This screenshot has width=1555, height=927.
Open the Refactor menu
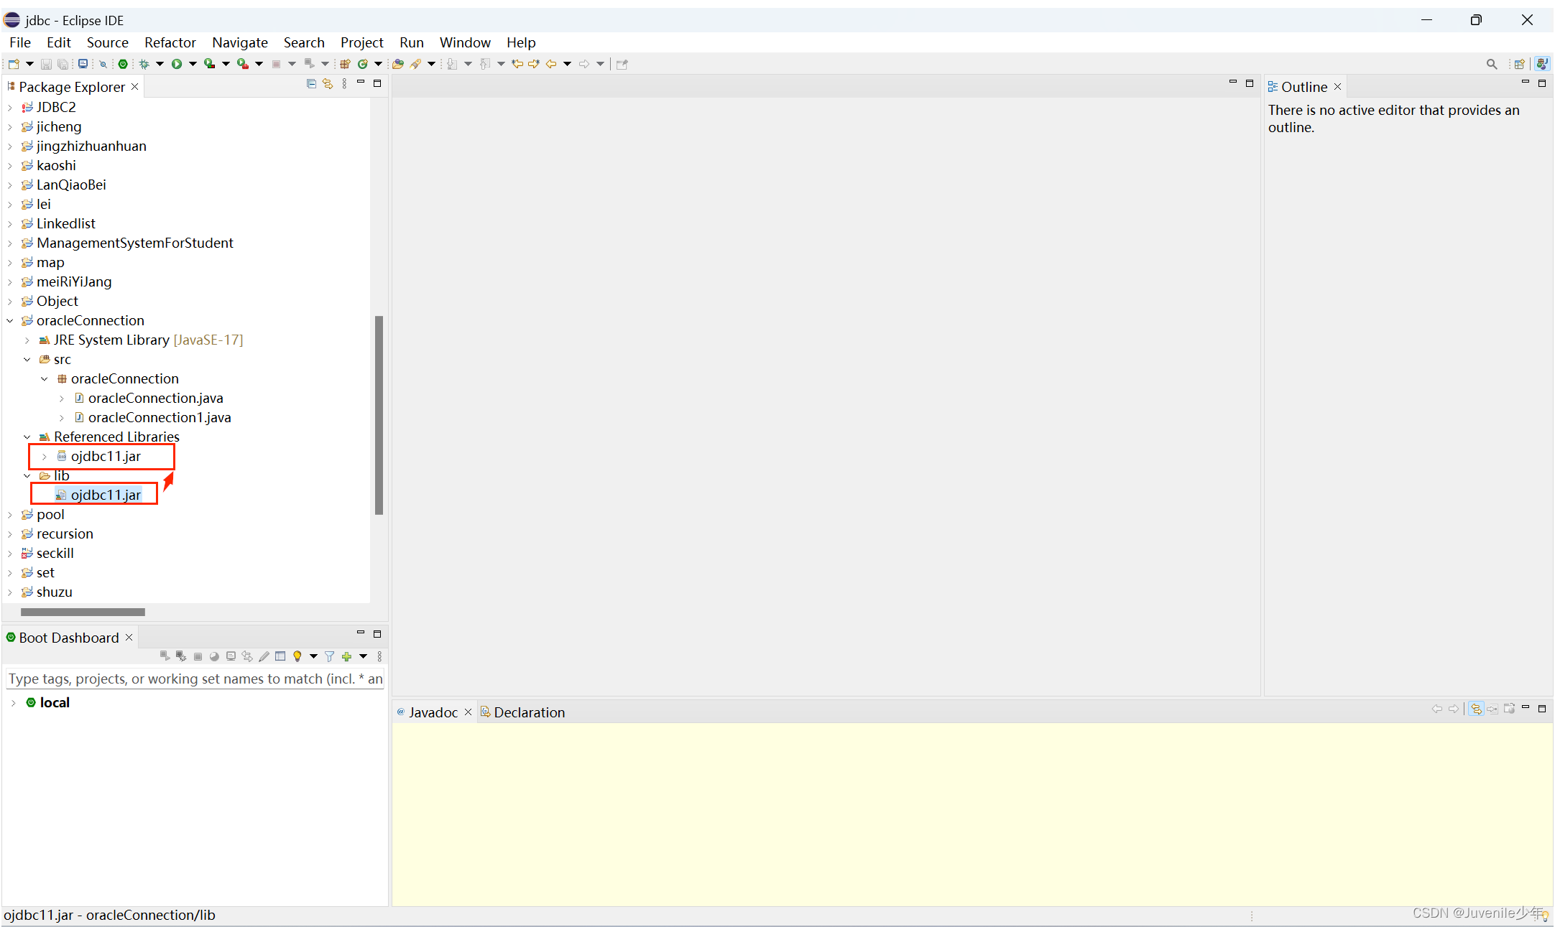[x=170, y=42]
